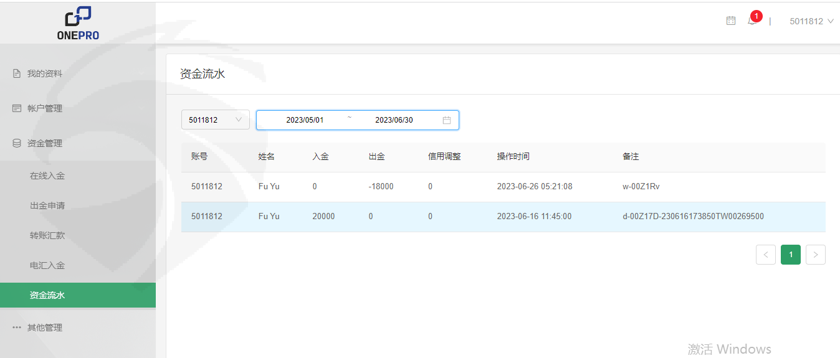Select the active 资金流水 menu item

[47, 295]
